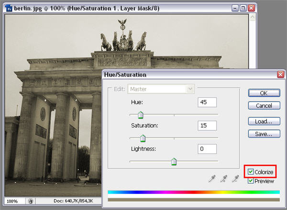
Task: Click OK to apply Hue/Saturation
Action: 264,93
